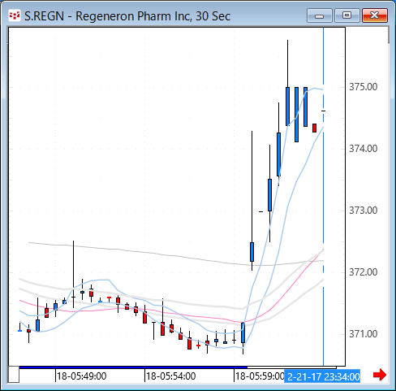Close the S.REGN chart window
The width and height of the screenshot is (396, 391).
(375, 15)
